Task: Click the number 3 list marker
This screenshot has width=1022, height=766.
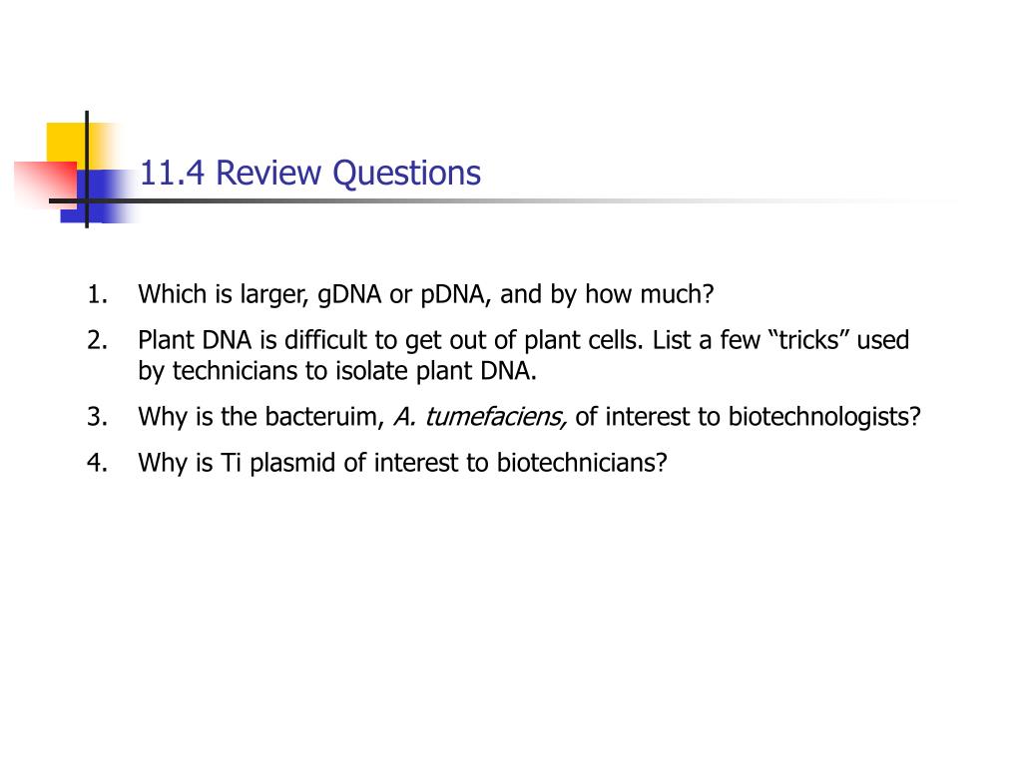Action: click(97, 417)
